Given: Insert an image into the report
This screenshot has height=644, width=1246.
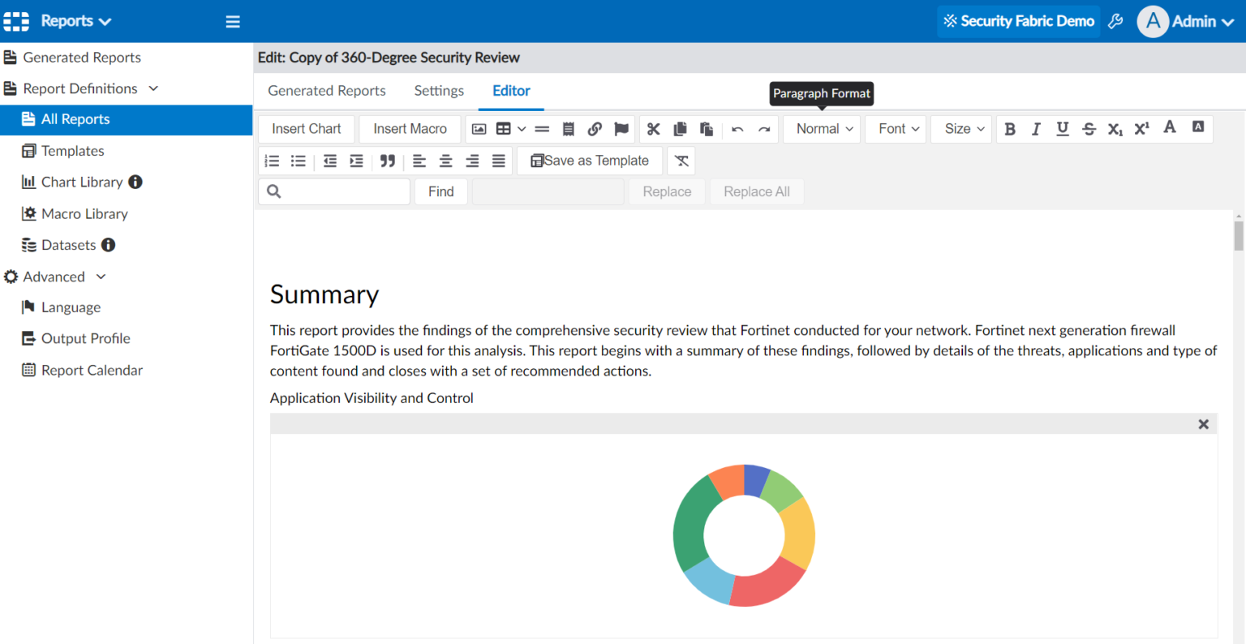Looking at the screenshot, I should (x=479, y=129).
